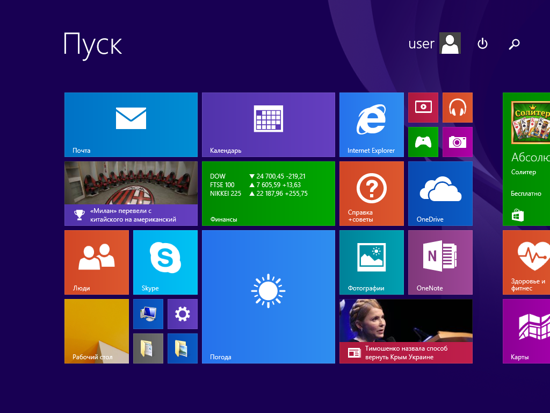
Task: Open the Карты maps tile
Action: [526, 331]
